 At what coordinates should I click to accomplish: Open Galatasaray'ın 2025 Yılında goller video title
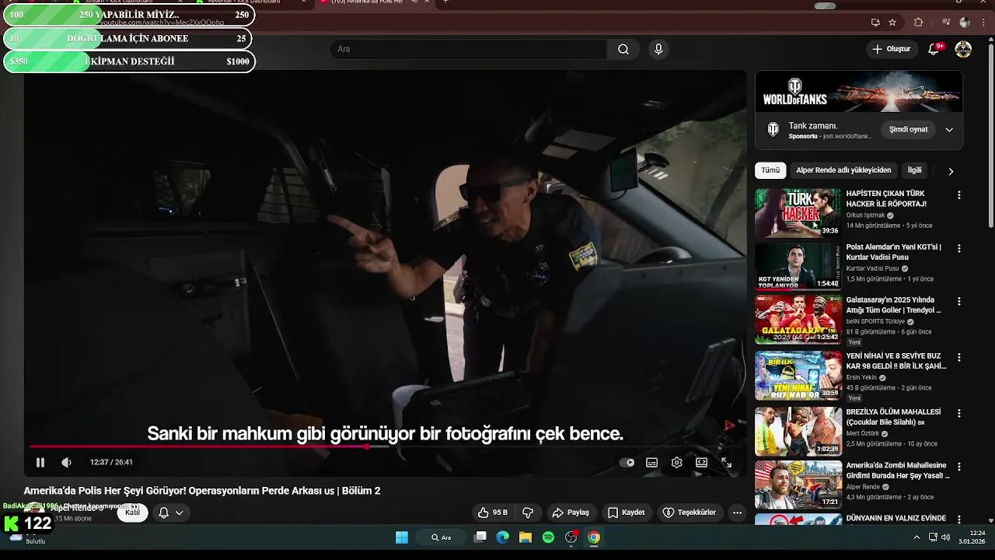tap(894, 305)
